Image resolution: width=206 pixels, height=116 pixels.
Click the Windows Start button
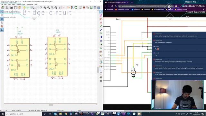tap(3, 114)
